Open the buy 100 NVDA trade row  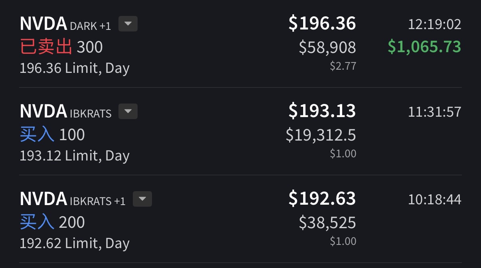pyautogui.click(x=240, y=131)
